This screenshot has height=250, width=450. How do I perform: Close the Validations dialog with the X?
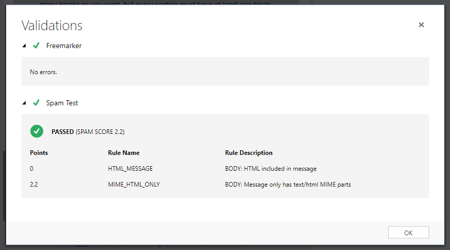click(x=421, y=25)
